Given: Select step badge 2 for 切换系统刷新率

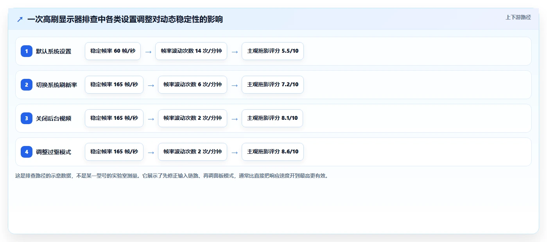Looking at the screenshot, I should 27,85.
